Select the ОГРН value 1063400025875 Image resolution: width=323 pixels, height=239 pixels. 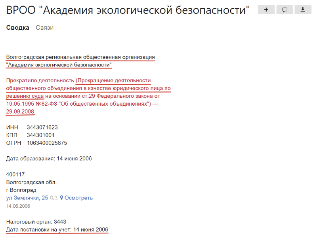(47, 143)
